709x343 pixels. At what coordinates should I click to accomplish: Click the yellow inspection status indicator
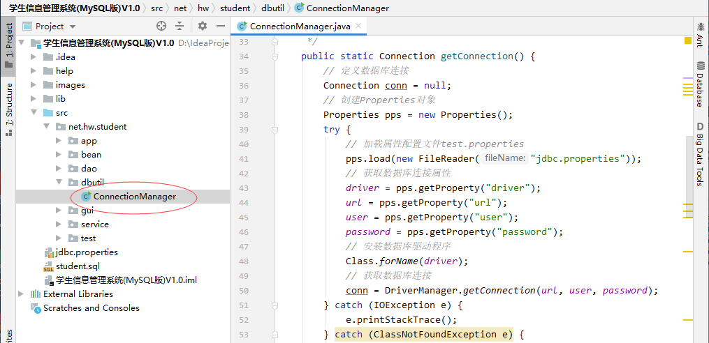point(688,40)
